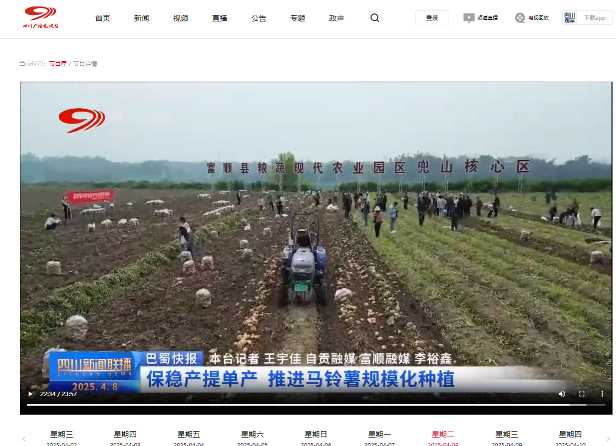Viewport: 616px width, 446px height.
Task: Click the 四川观察 app download icon
Action: pyautogui.click(x=570, y=18)
